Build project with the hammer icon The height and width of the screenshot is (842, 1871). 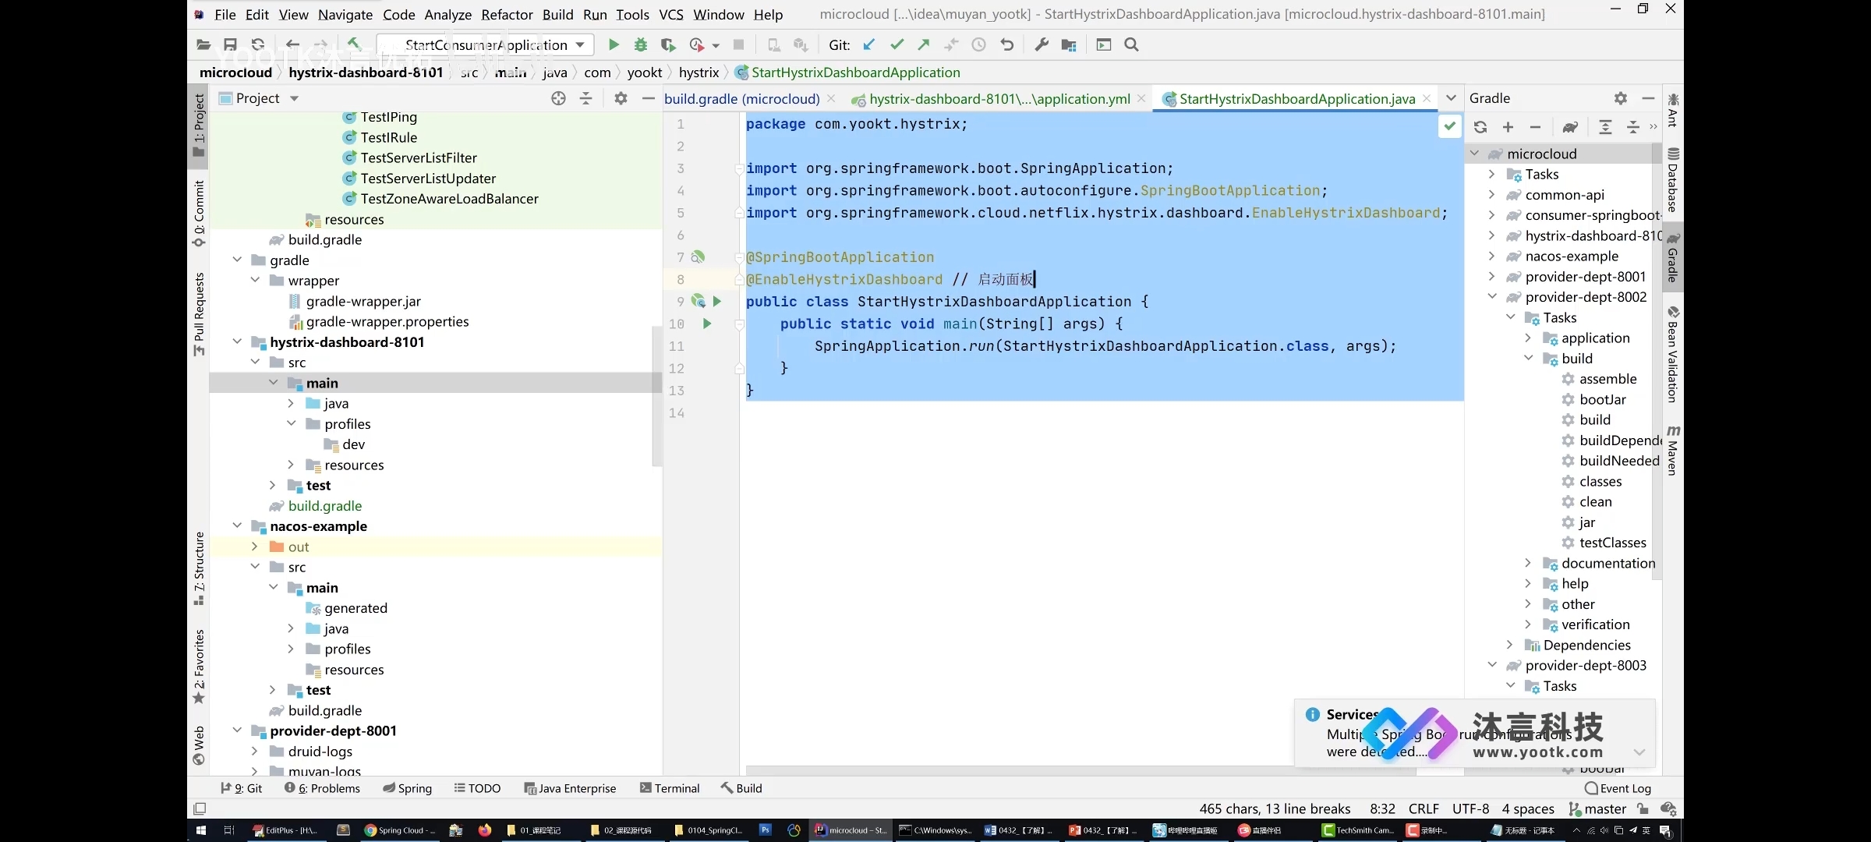click(x=353, y=44)
